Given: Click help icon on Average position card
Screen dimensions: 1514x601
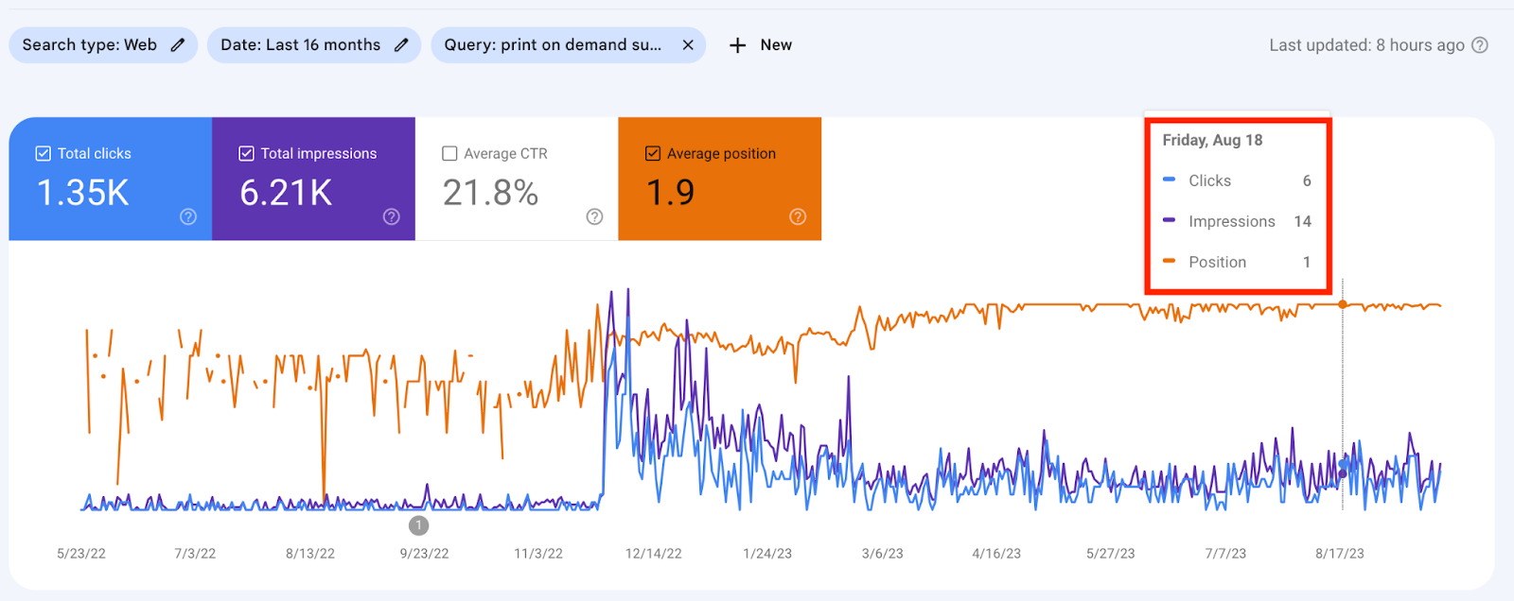Looking at the screenshot, I should tap(798, 216).
